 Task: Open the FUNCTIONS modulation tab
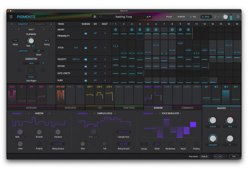click(x=129, y=108)
